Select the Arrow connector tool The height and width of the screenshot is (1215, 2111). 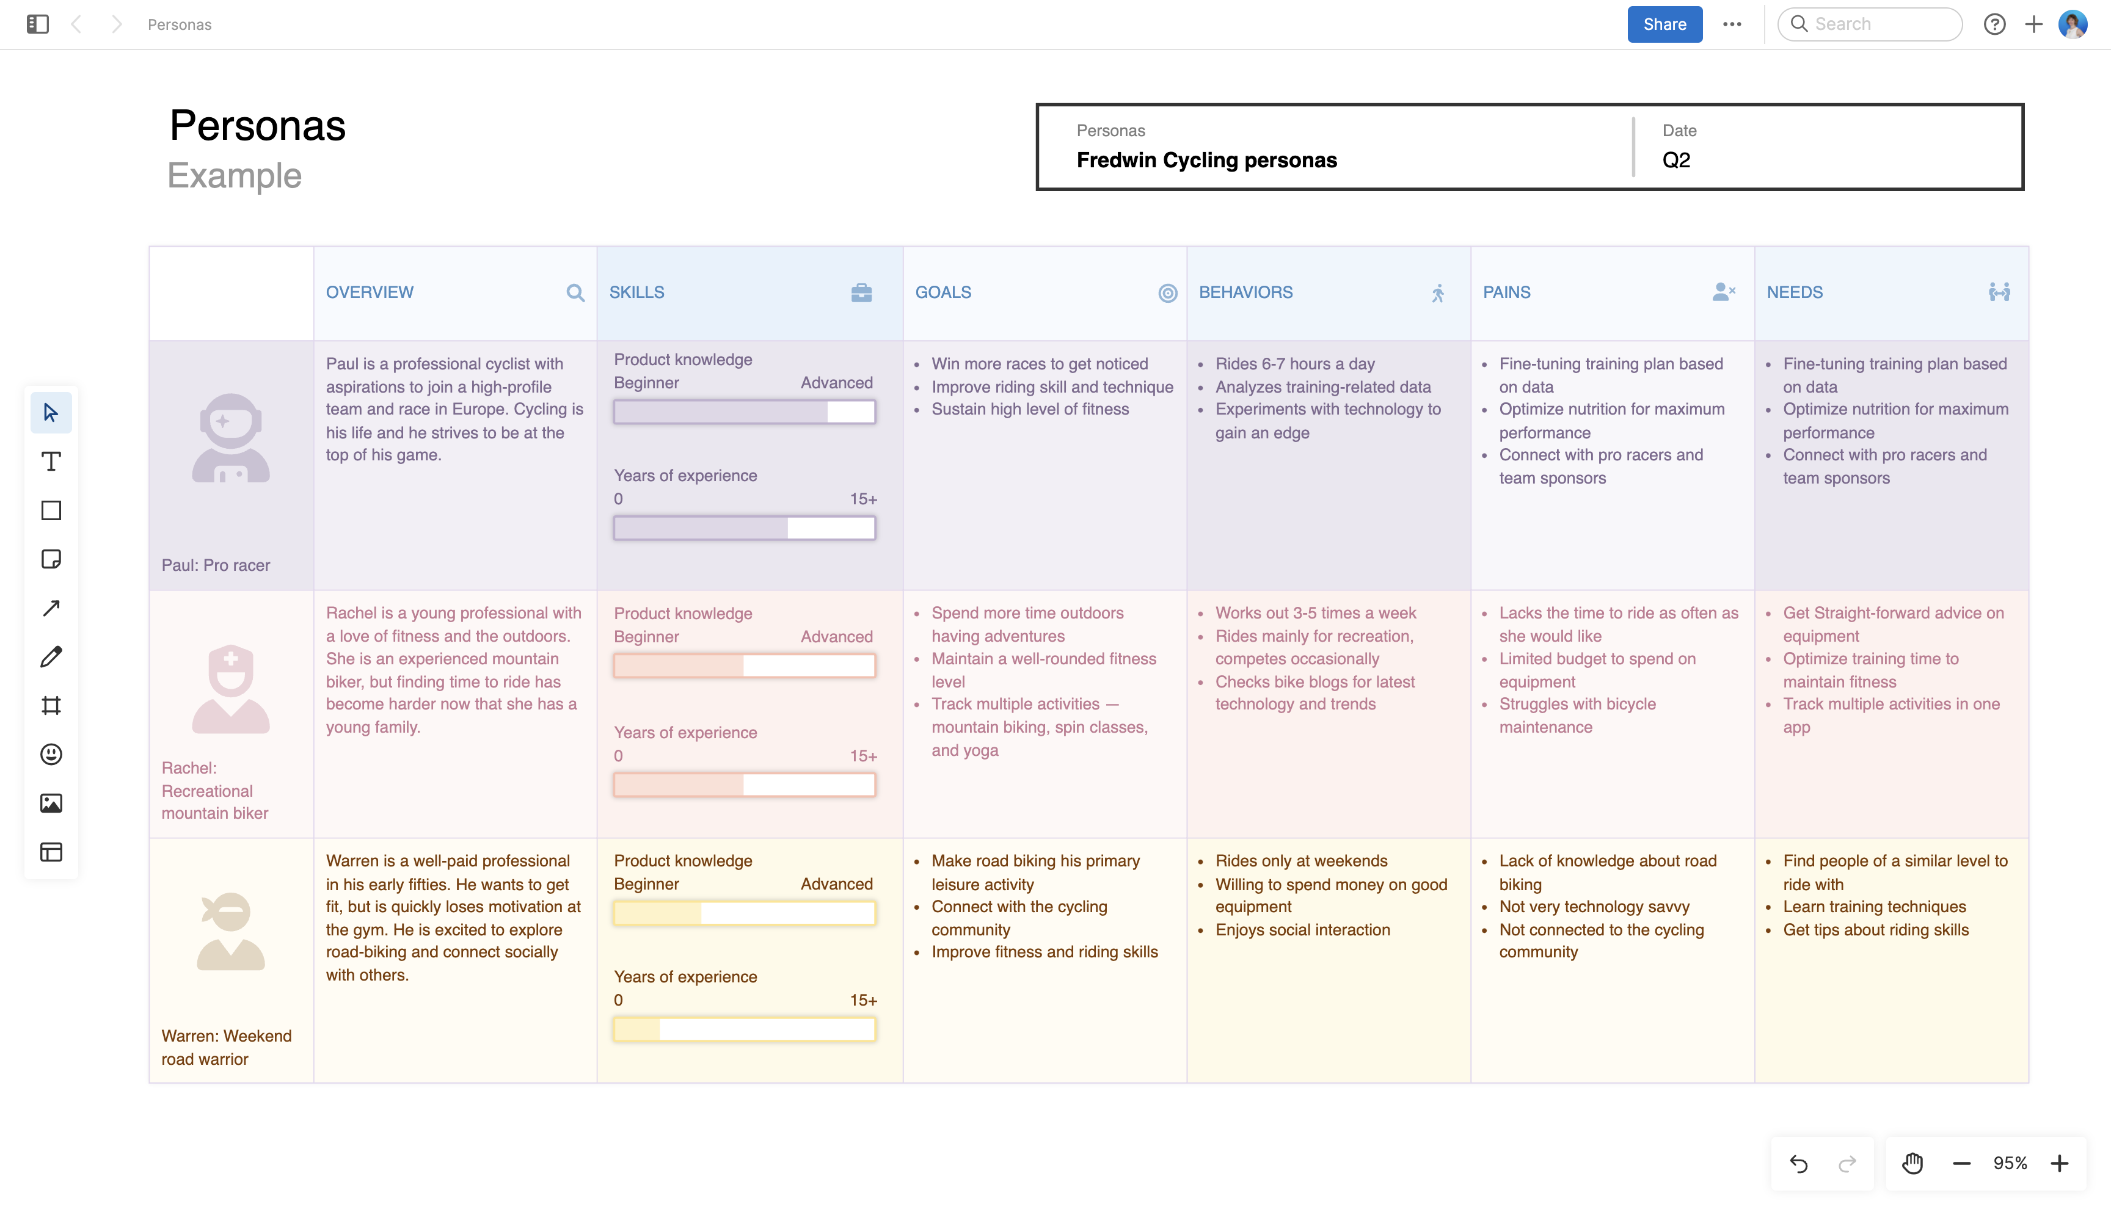pos(51,608)
